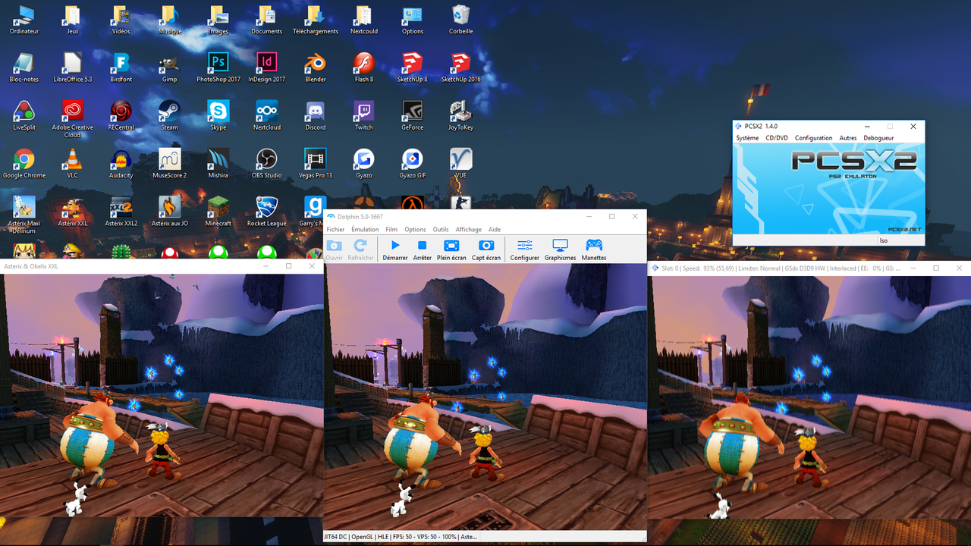Image resolution: width=971 pixels, height=546 pixels.
Task: Open Options menu in Dolphin
Action: click(415, 230)
